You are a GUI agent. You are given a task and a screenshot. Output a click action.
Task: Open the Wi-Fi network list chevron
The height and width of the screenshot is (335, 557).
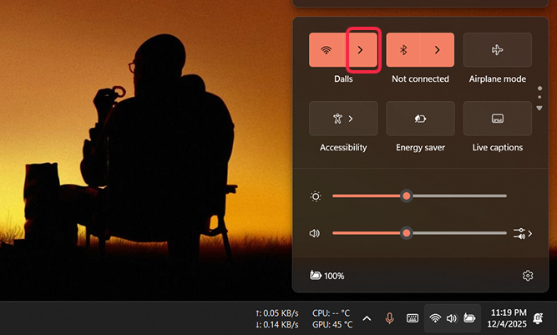coord(361,50)
